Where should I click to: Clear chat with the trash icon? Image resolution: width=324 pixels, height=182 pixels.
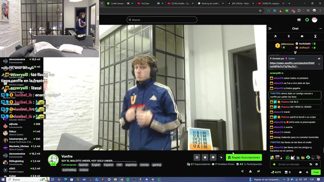click(x=289, y=36)
